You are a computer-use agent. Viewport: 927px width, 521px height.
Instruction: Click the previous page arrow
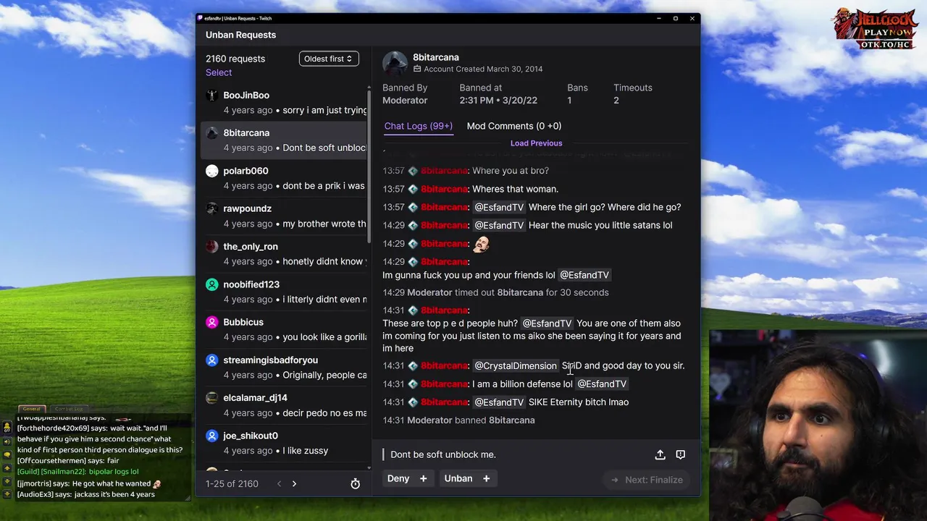279,483
